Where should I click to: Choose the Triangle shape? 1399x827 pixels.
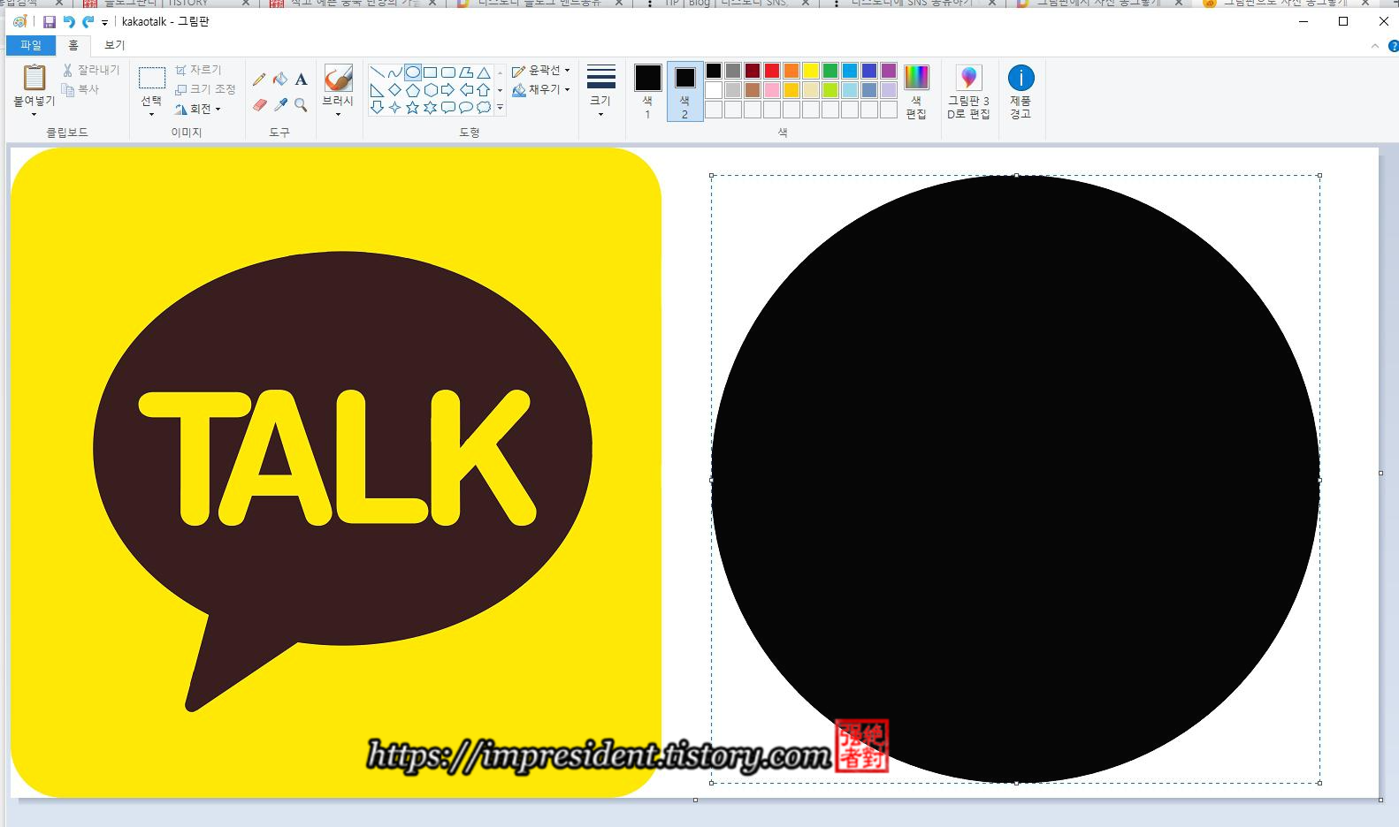484,72
